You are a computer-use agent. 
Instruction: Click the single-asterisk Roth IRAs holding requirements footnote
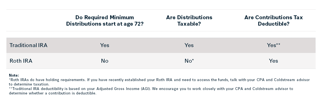click(159, 82)
